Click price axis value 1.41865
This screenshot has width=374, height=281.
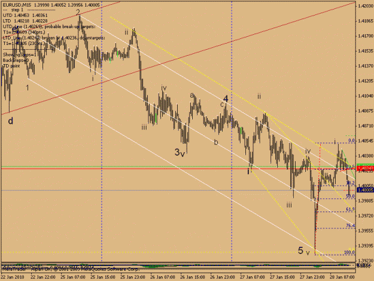tap(366, 21)
